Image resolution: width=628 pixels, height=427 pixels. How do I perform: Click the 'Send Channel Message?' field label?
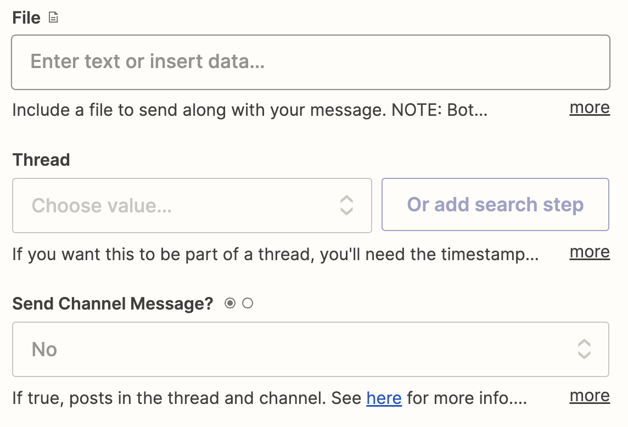[113, 304]
